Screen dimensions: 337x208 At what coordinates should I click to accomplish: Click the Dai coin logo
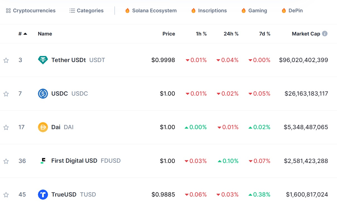click(43, 127)
